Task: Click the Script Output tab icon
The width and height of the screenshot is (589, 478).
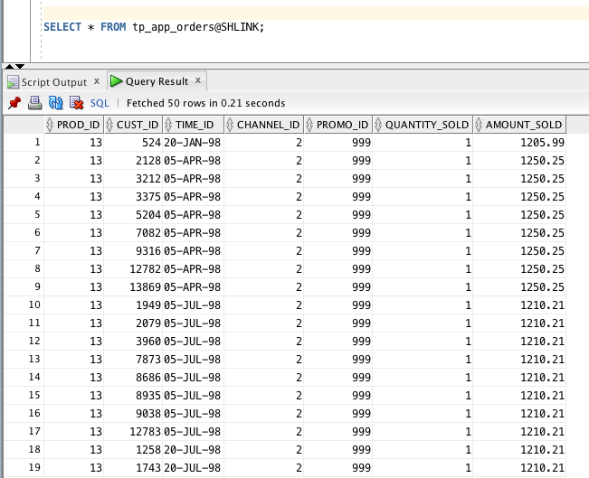Action: (x=13, y=82)
